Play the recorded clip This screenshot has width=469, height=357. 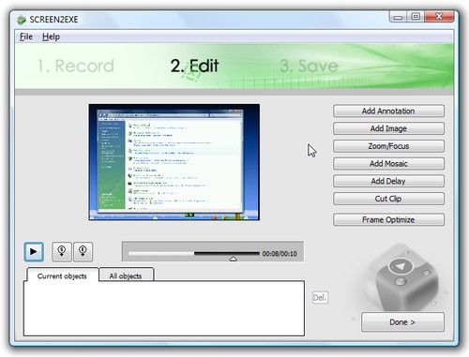(34, 251)
